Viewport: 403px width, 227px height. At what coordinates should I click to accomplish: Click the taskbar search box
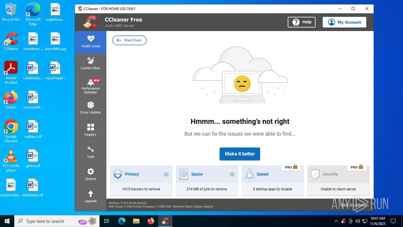(57, 221)
